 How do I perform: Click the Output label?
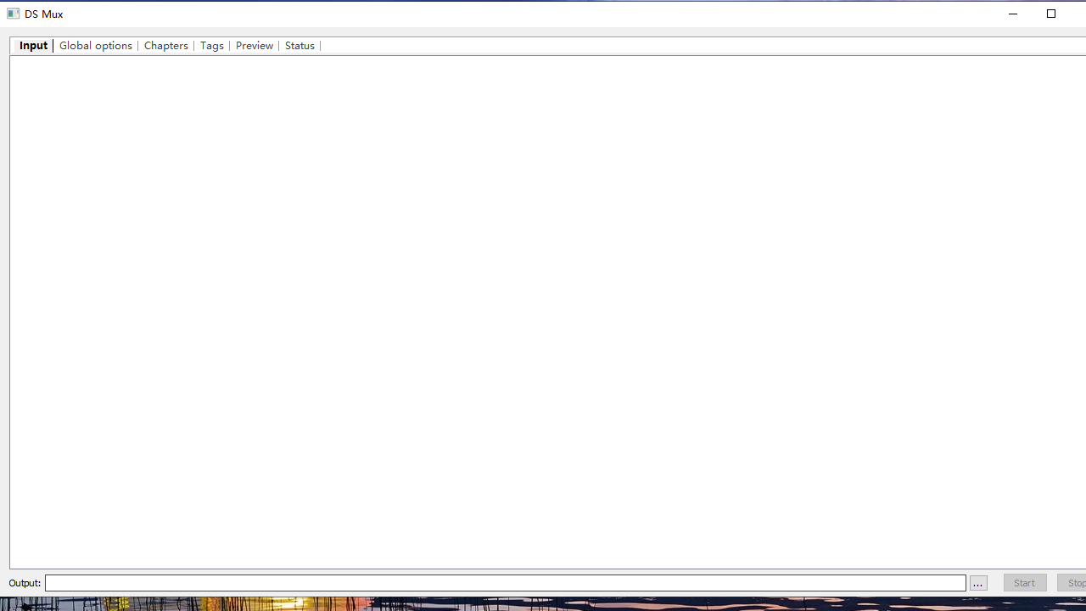25,583
